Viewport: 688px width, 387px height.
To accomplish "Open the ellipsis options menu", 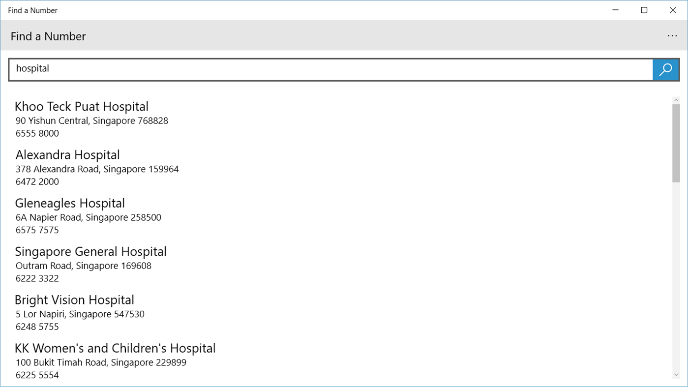I will 672,35.
